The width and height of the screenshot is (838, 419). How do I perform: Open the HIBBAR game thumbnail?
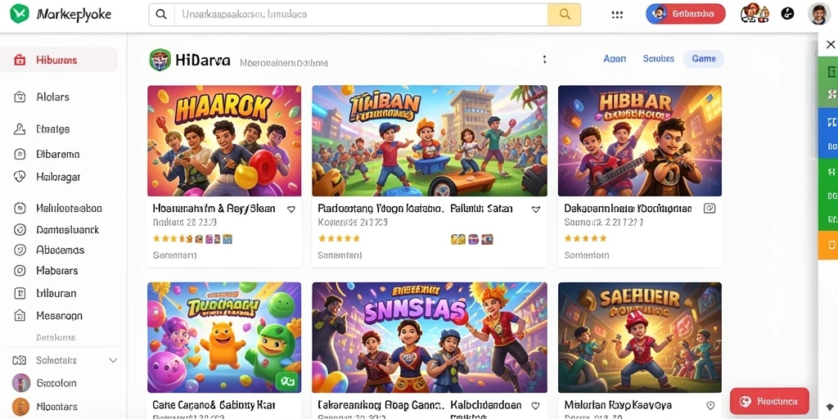tap(640, 141)
